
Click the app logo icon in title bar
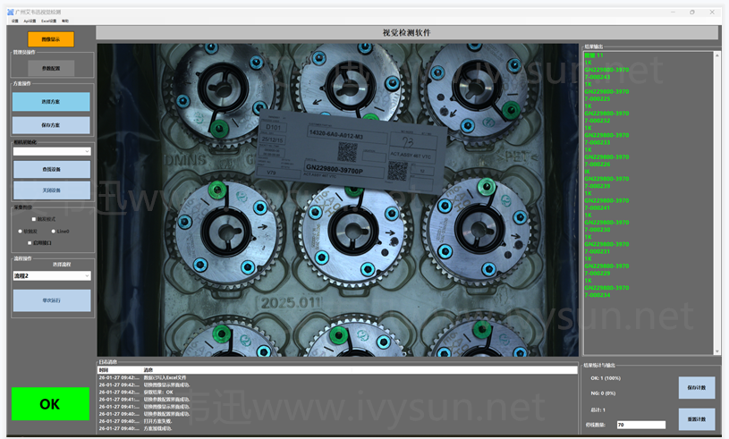click(8, 12)
